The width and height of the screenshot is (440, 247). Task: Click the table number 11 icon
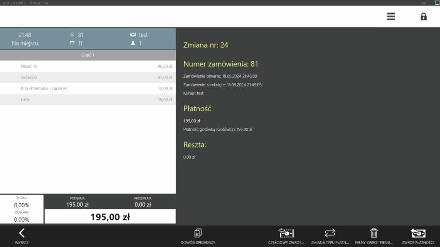coord(72,43)
